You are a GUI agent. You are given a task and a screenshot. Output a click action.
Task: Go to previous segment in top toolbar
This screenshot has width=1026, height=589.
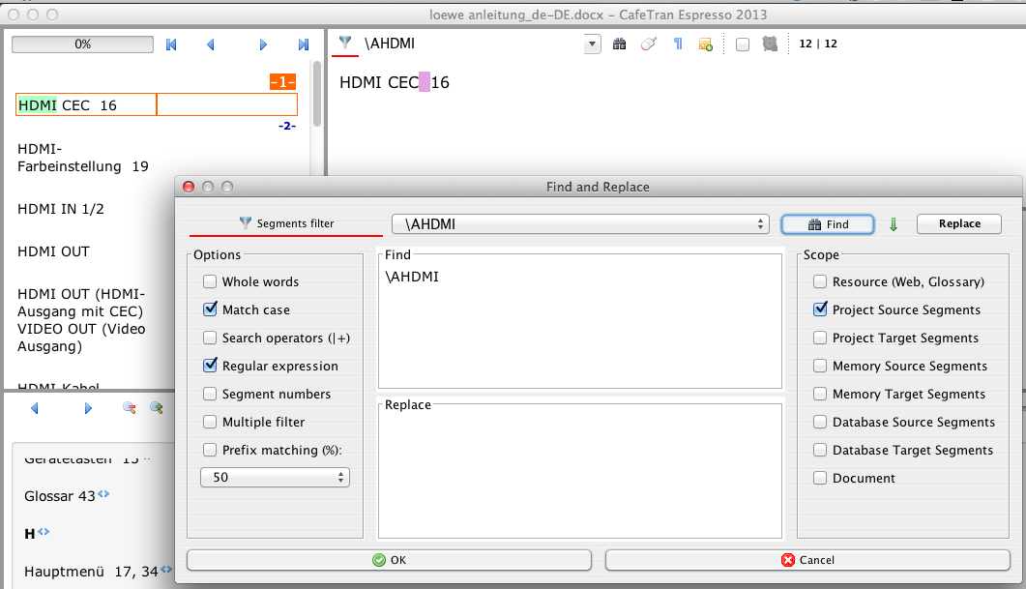coord(211,44)
